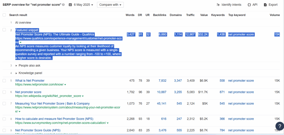The width and height of the screenshot is (284, 135).
Task: Open the What is Net Promoter result link
Action: click(30, 81)
